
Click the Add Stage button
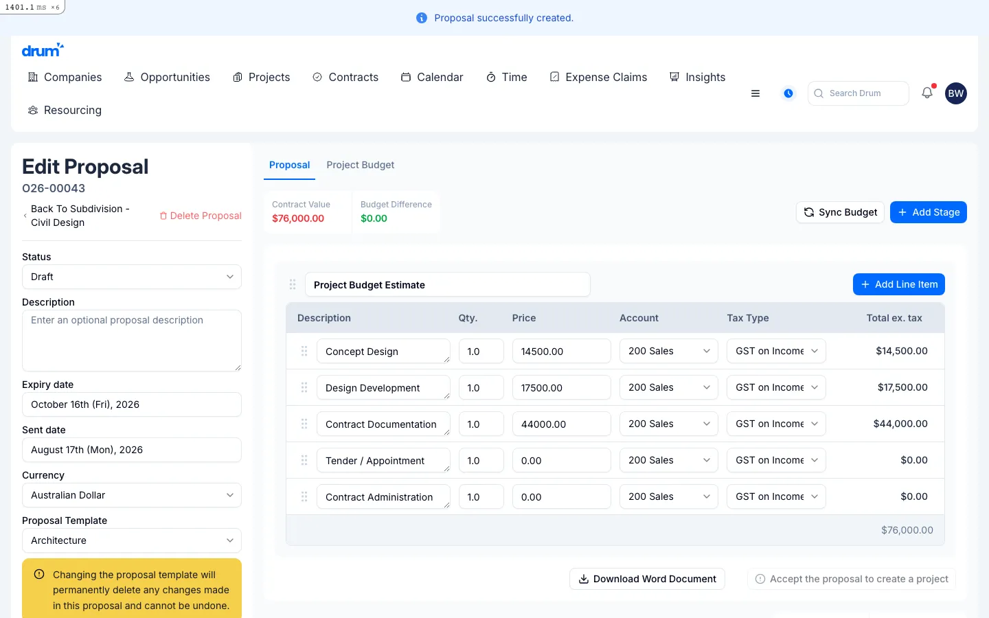point(929,212)
